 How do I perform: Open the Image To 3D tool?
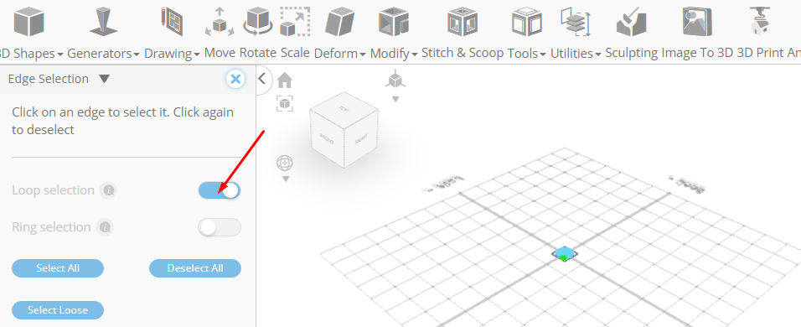point(697,22)
